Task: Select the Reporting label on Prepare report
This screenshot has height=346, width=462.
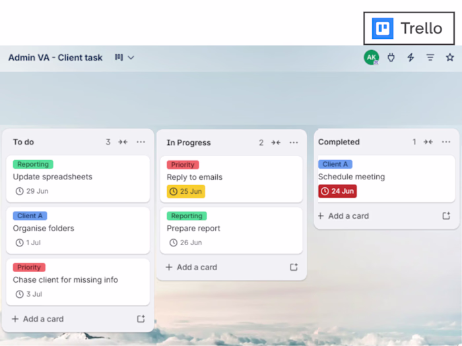Action: coord(187,216)
